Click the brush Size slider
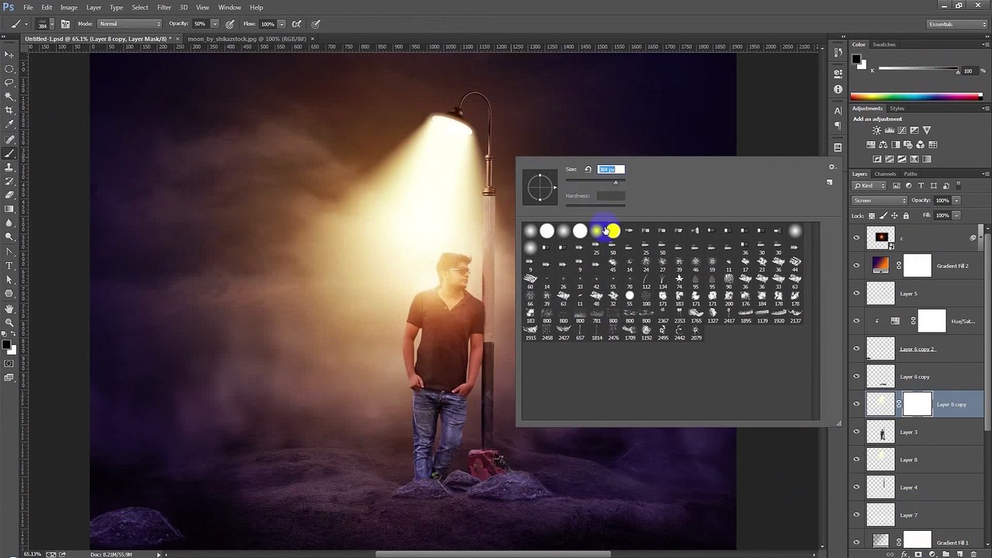 (596, 181)
